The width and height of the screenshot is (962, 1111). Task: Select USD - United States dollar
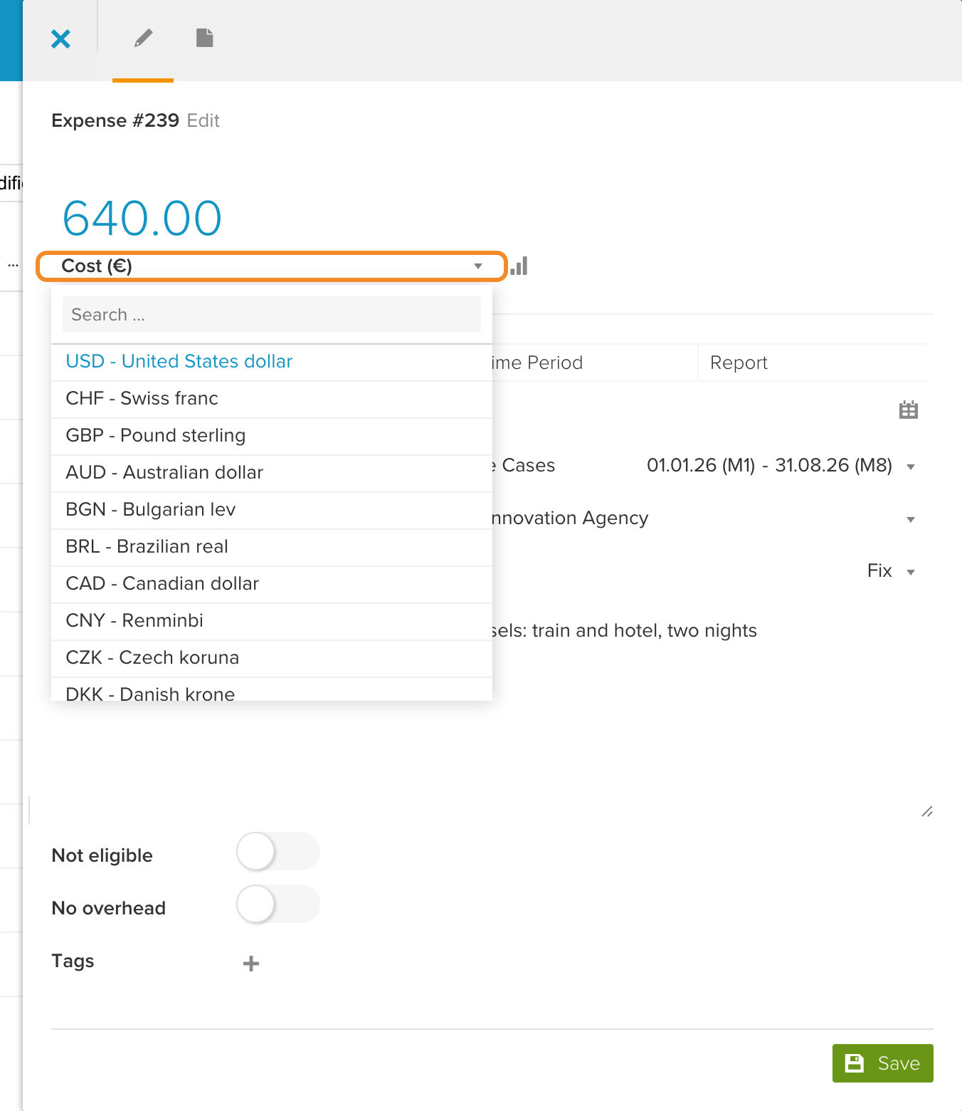(272, 362)
